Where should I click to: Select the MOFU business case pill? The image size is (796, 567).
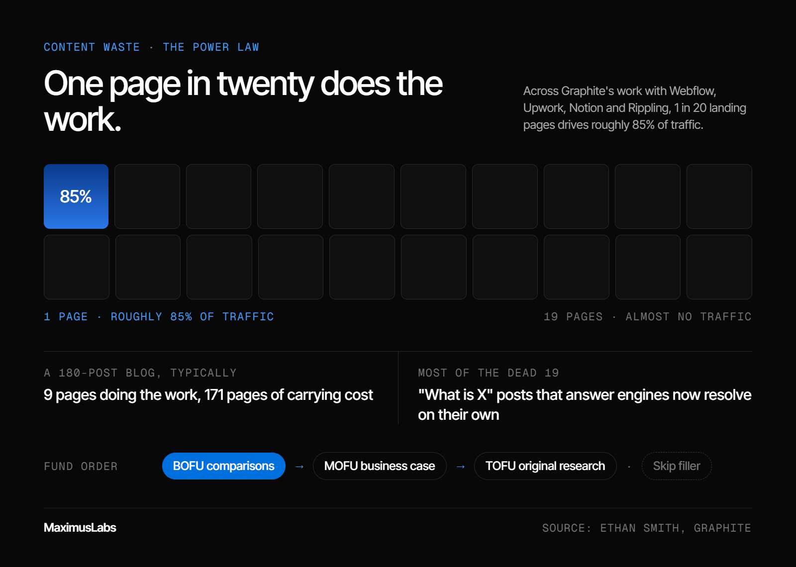tap(380, 466)
